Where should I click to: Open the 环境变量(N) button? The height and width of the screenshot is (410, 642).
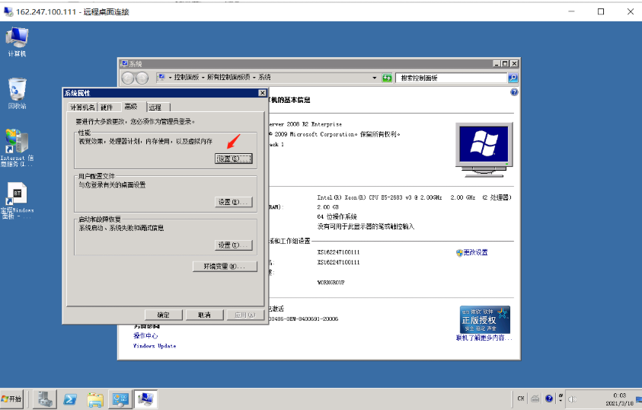click(x=225, y=267)
